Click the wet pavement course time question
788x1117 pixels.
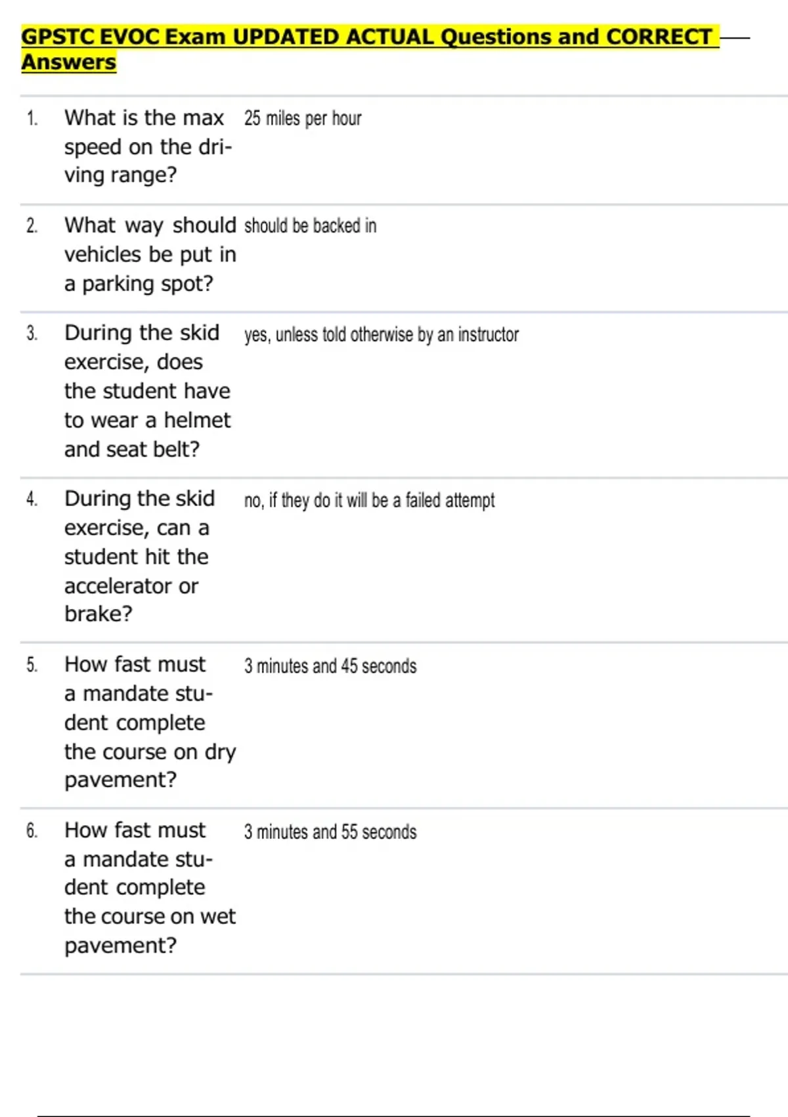pyautogui.click(x=149, y=887)
